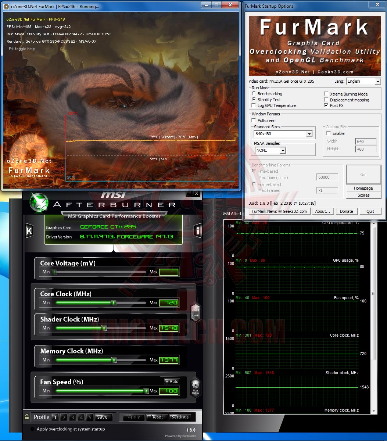Select profile slot 5 in Afterburner
Viewport: 387px width, 441px height.
(x=90, y=417)
